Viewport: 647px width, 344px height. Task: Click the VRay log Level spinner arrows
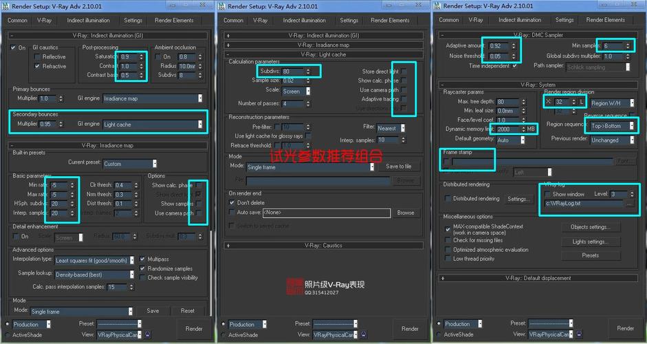click(x=632, y=194)
